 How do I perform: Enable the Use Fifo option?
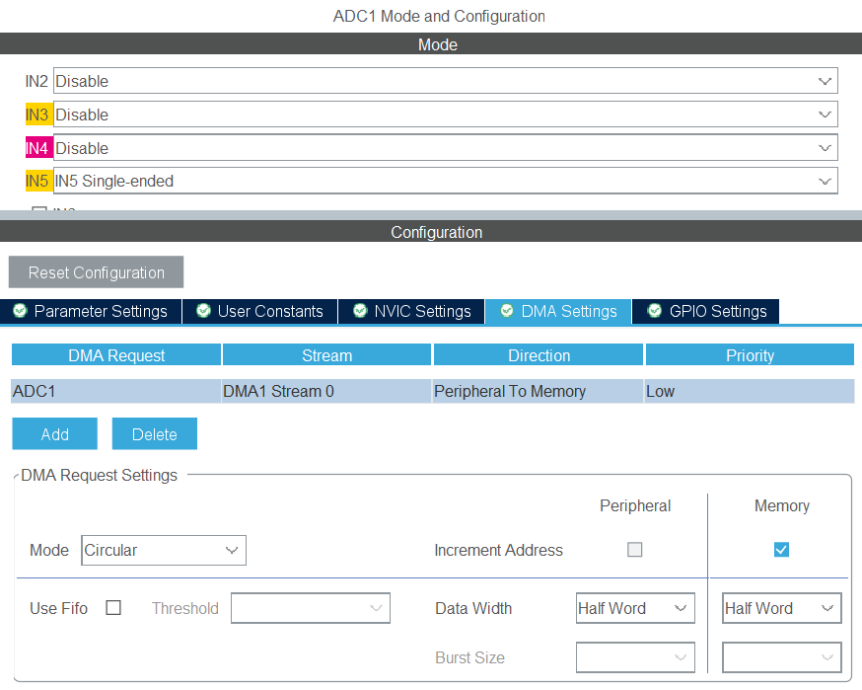[x=113, y=608]
